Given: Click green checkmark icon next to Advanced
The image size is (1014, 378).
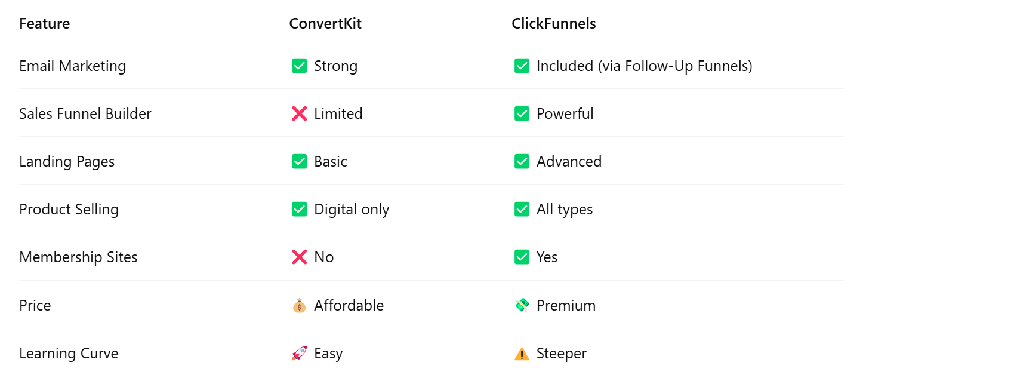Looking at the screenshot, I should click(522, 161).
